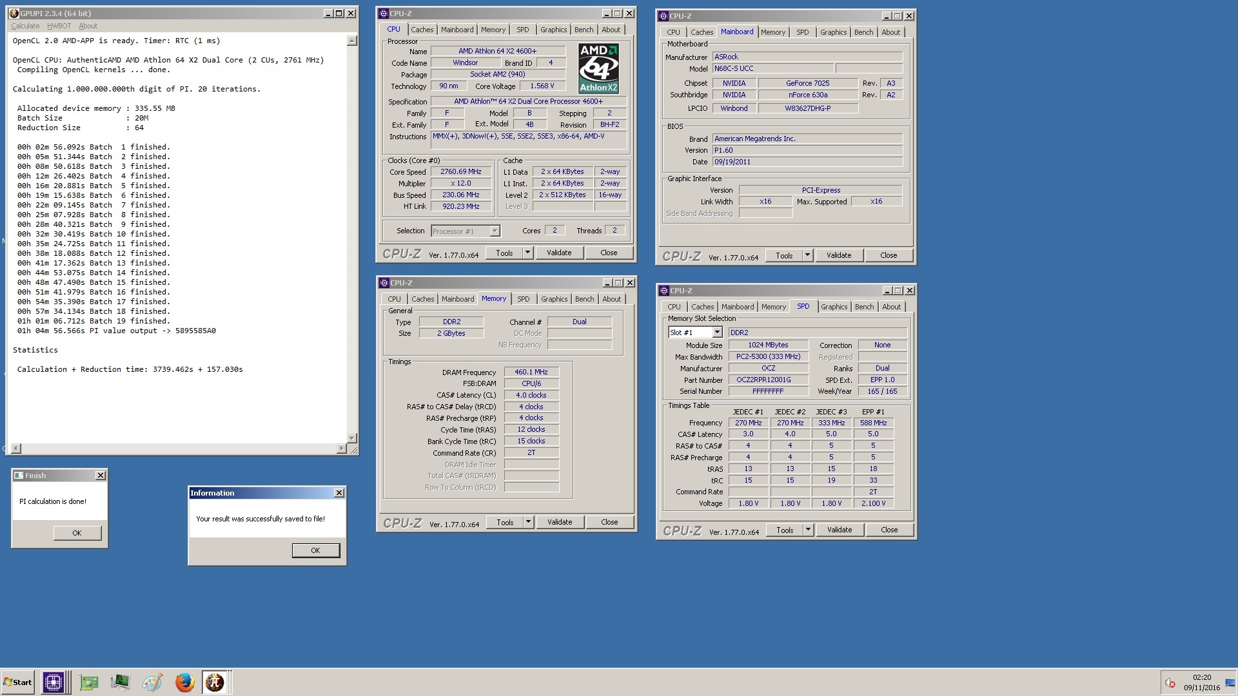Select Memory tab in Mainboard window
The image size is (1238, 696).
coord(772,32)
